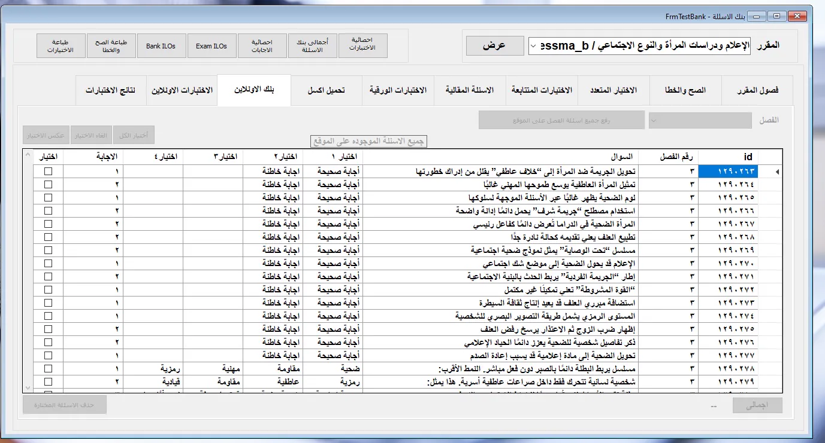Go to الاسئلة المقالية tab
This screenshot has width=825, height=443.
coord(470,90)
